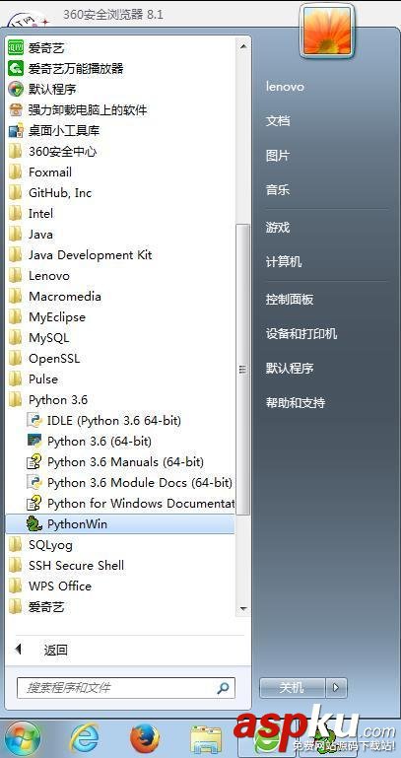Viewport: 401px width, 758px height.
Task: Open Windows Explorer from the taskbar
Action: 205,740
